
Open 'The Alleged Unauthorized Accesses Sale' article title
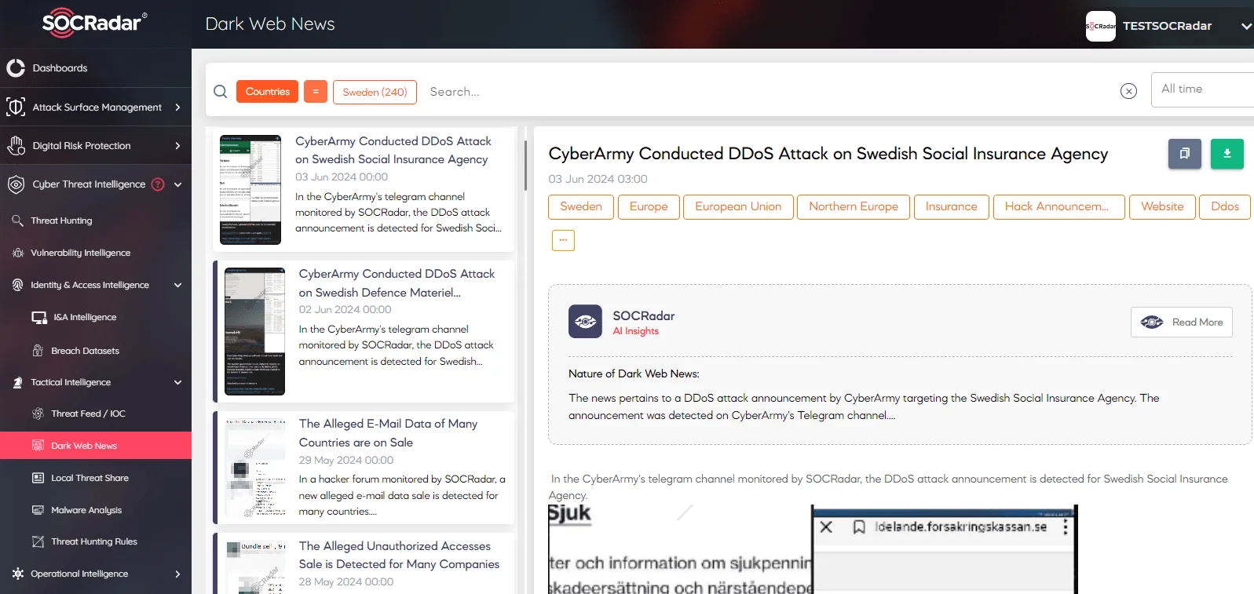click(399, 555)
